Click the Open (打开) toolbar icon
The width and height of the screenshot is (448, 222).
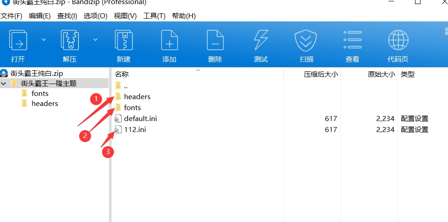[x=18, y=41]
